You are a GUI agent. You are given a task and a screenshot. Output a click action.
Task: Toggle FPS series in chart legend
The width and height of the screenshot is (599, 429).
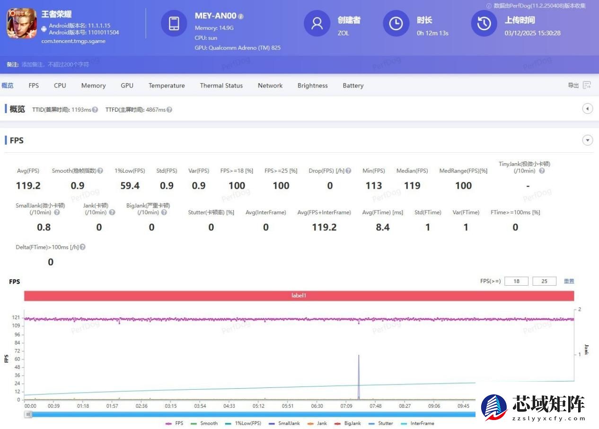(x=174, y=423)
